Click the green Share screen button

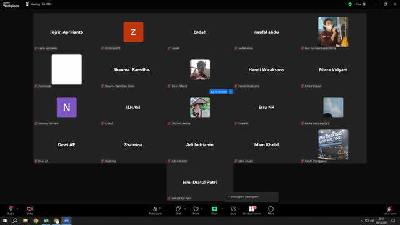tap(214, 211)
